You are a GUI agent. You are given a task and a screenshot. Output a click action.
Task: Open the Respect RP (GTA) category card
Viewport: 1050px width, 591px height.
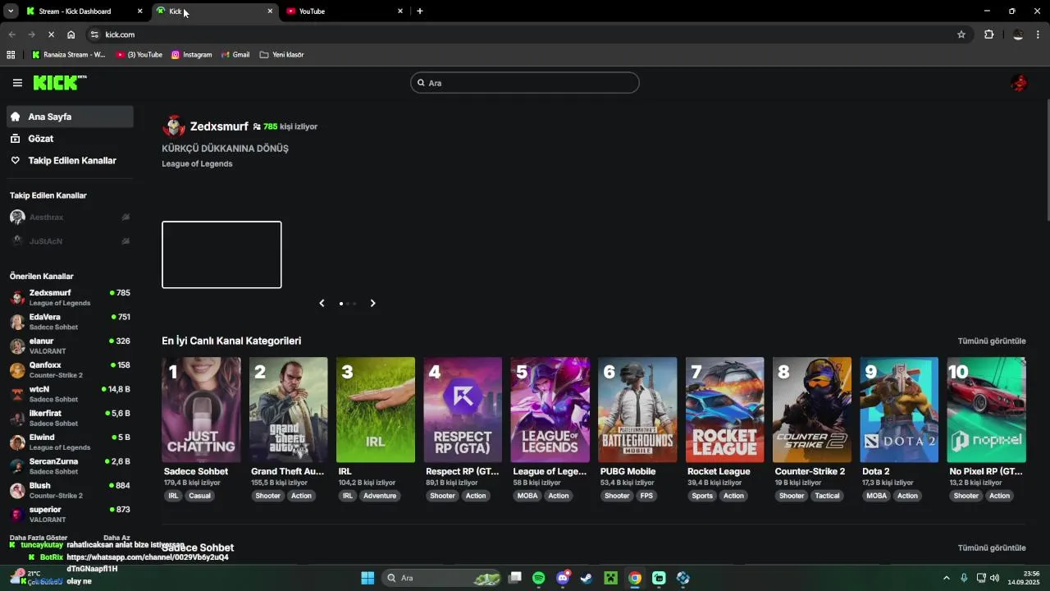pyautogui.click(x=463, y=410)
